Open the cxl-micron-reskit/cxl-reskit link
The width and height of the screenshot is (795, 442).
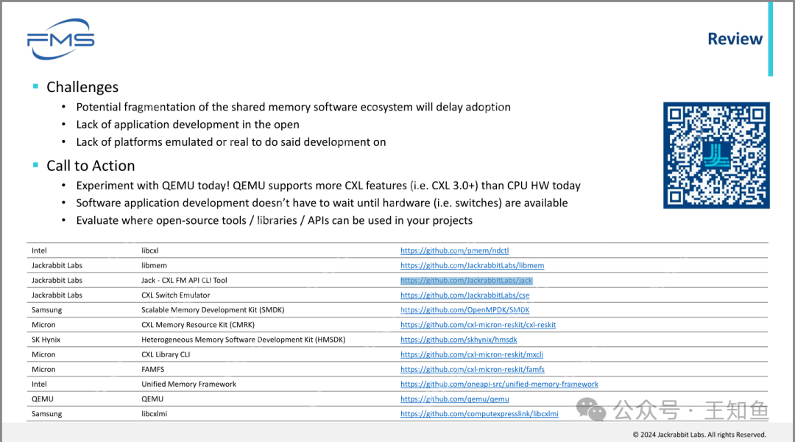478,325
